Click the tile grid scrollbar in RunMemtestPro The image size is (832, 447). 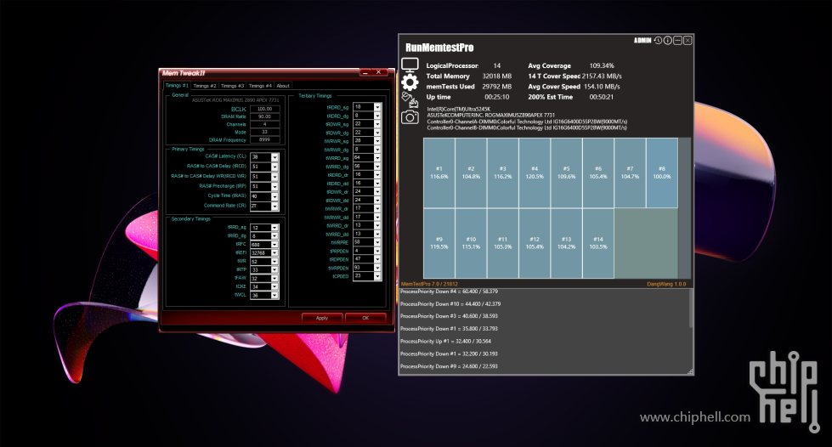point(685,208)
